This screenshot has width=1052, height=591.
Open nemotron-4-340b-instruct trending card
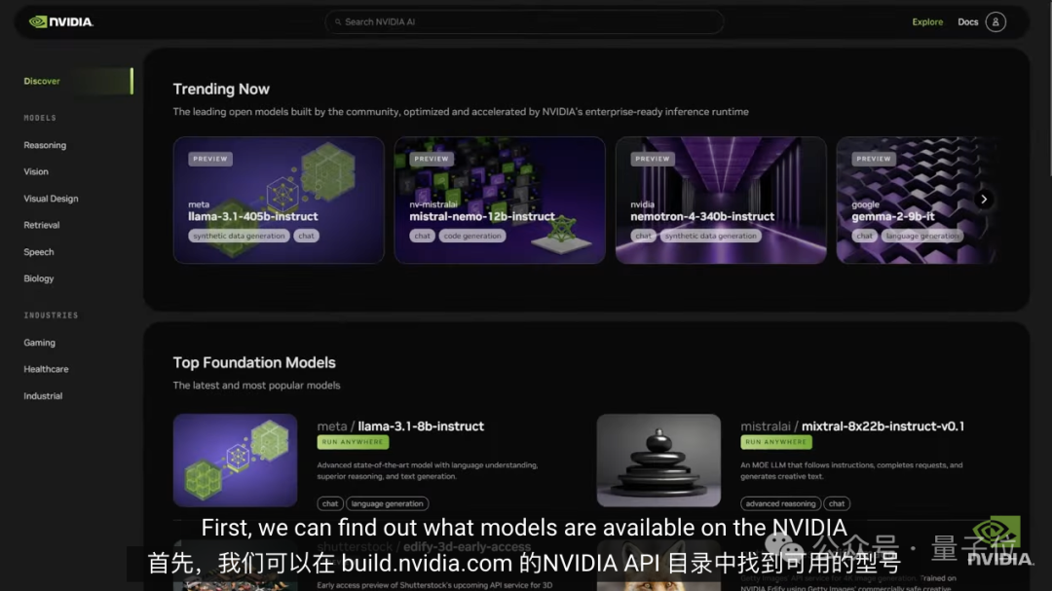pyautogui.click(x=721, y=200)
